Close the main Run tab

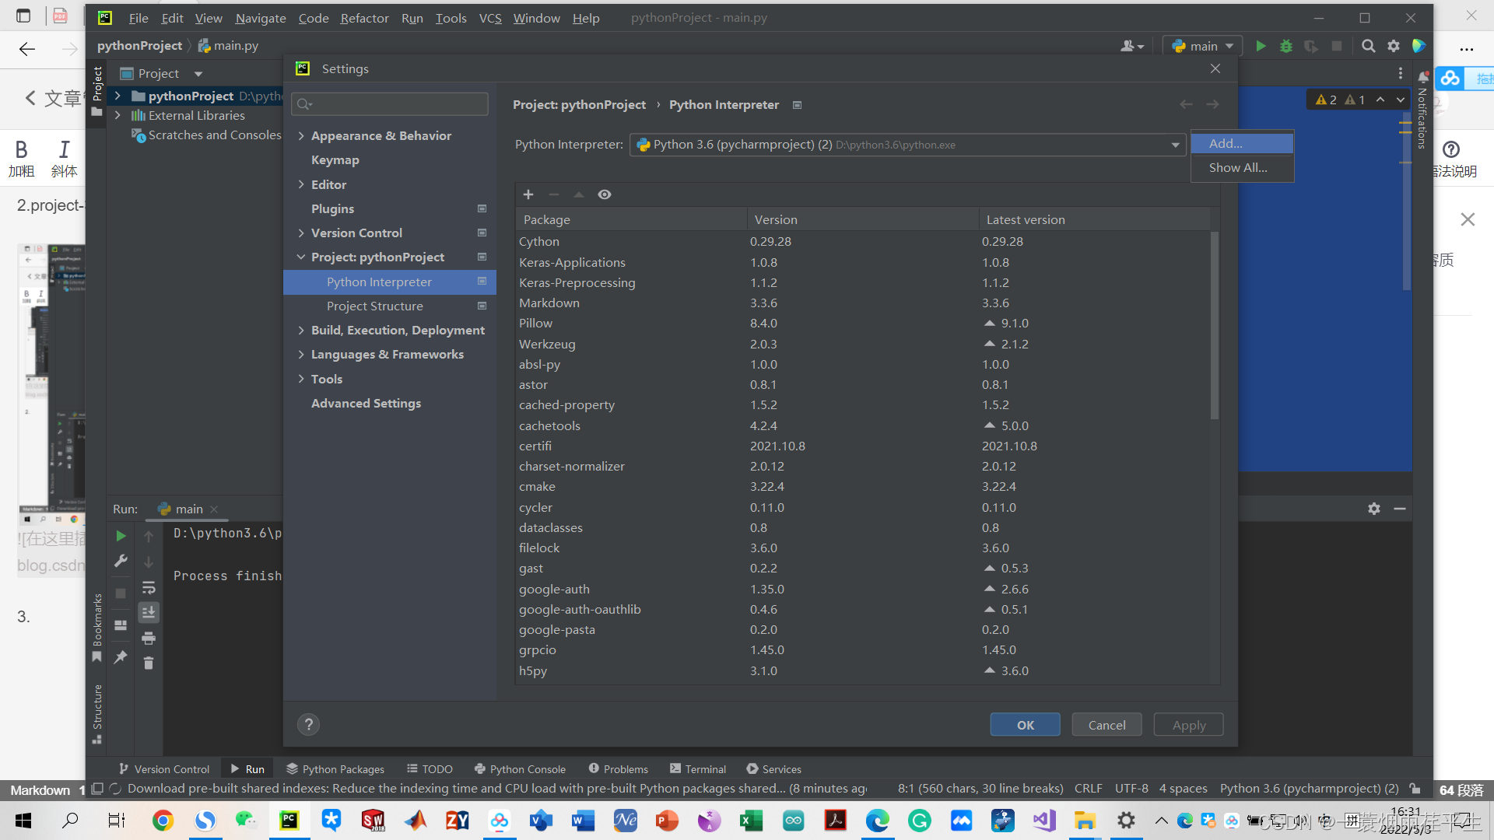coord(214,509)
